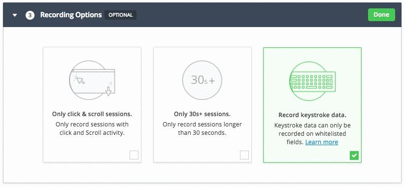Click the mouse pointer arrow in illustration
The height and width of the screenshot is (187, 405).
(80, 80)
